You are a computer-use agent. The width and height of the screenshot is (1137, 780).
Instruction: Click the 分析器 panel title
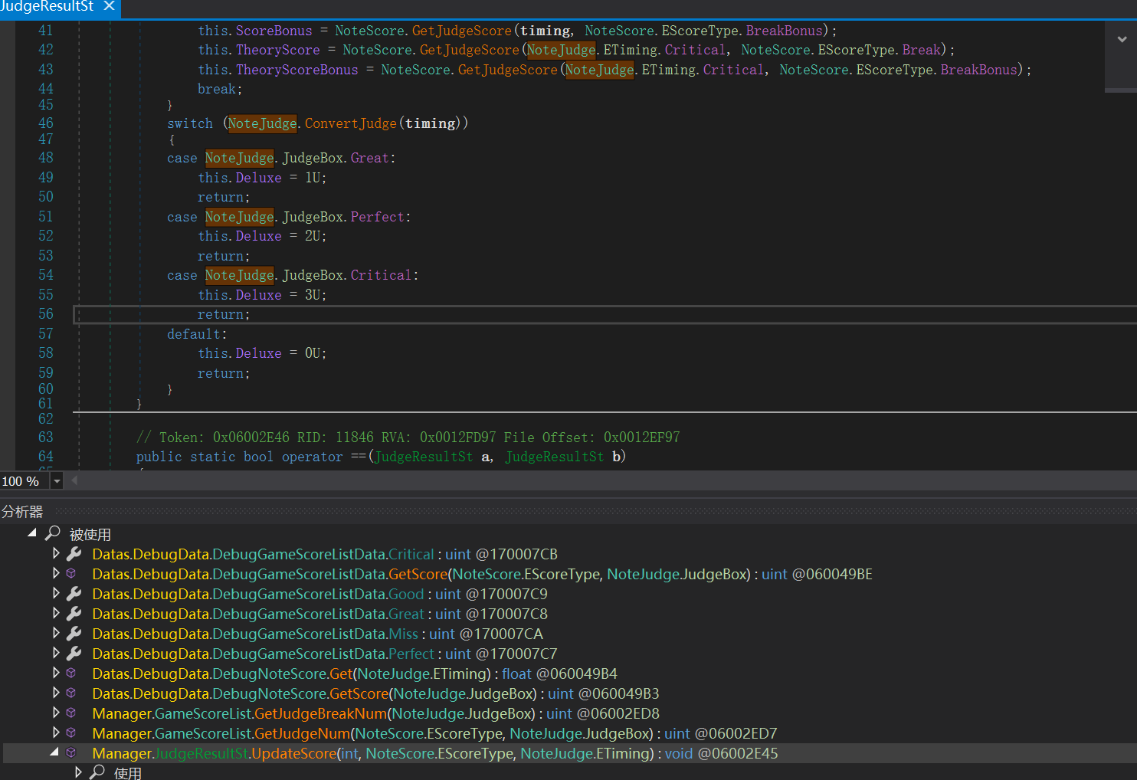22,512
